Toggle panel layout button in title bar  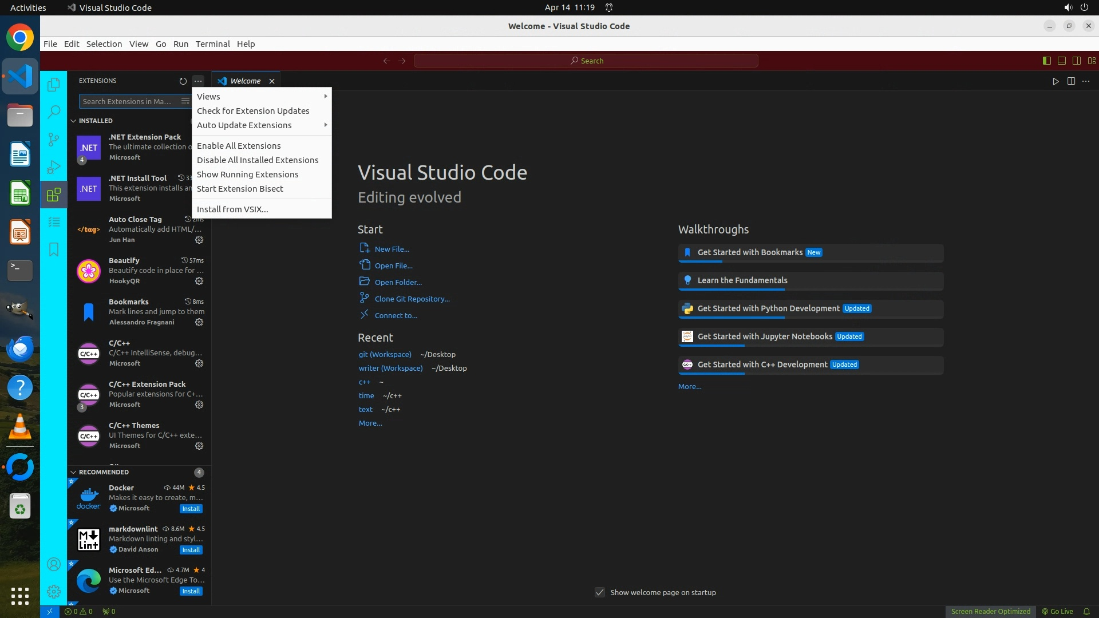point(1061,61)
